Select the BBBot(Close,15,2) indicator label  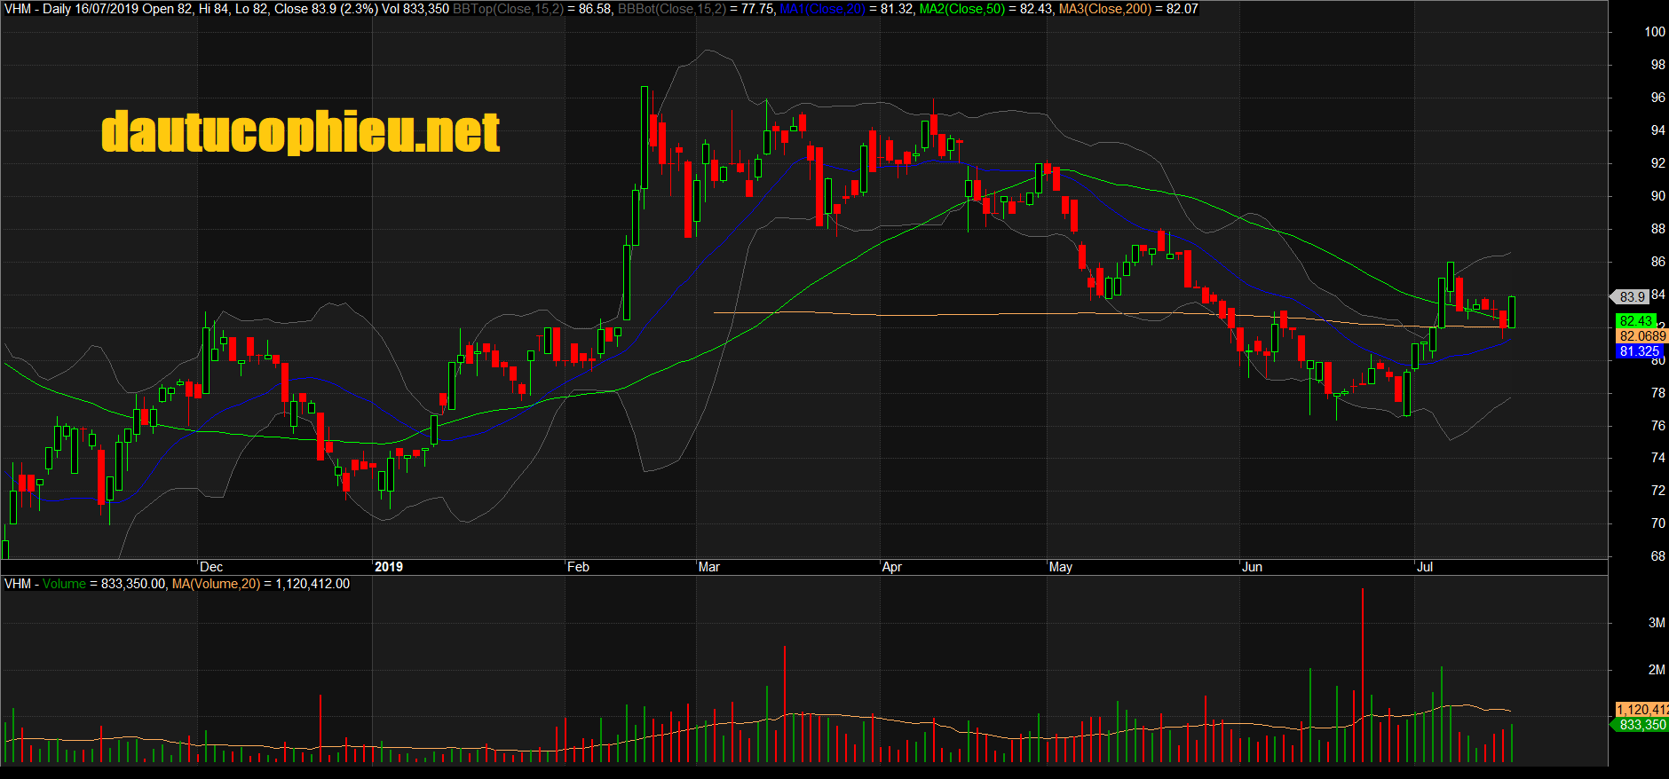pos(671,9)
